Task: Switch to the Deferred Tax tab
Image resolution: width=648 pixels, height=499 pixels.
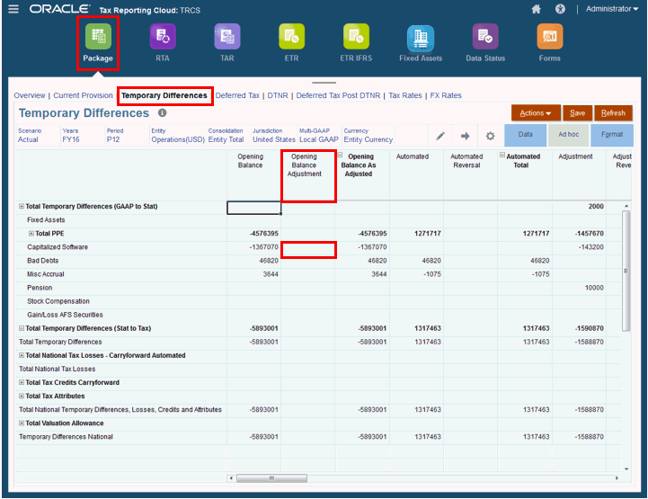Action: pyautogui.click(x=237, y=95)
